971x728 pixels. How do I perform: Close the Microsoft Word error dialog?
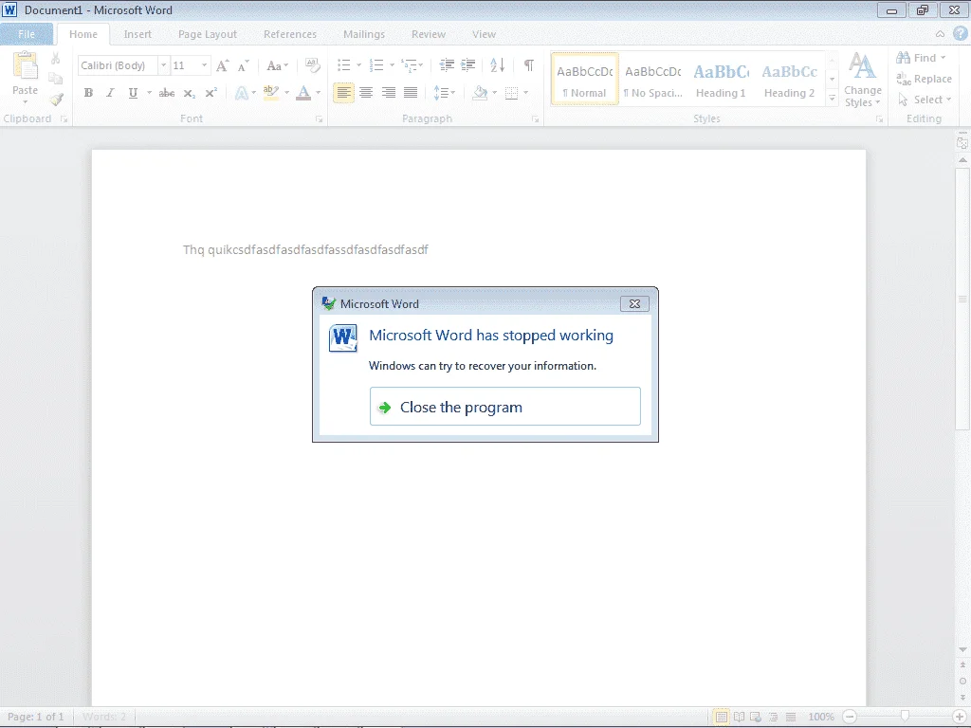(x=634, y=303)
